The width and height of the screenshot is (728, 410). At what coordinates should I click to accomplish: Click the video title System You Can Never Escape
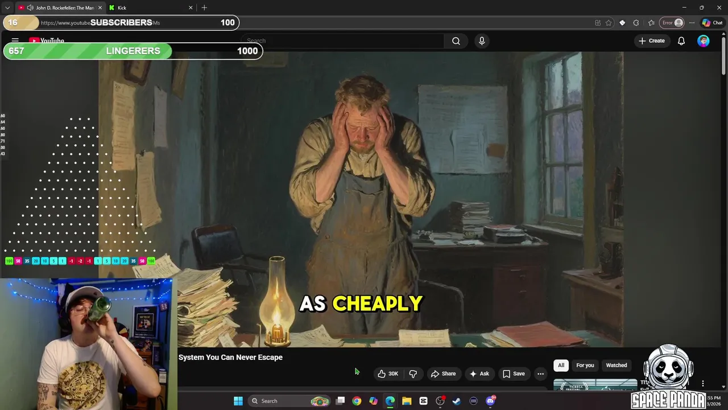tap(230, 357)
